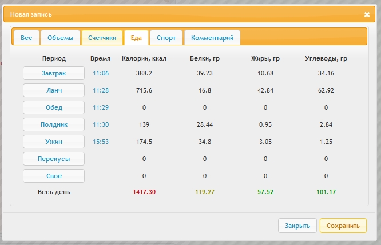The image size is (381, 245).
Task: Click the Своё custom period button
Action: pos(54,175)
